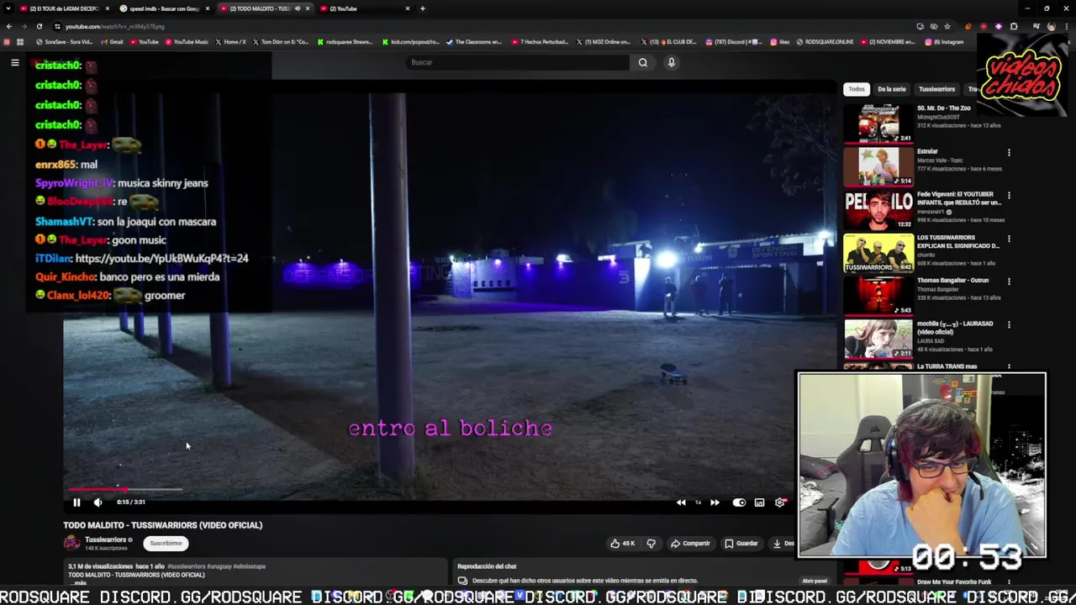Open Thomas Bangalter - Outrun video title

pyautogui.click(x=952, y=281)
